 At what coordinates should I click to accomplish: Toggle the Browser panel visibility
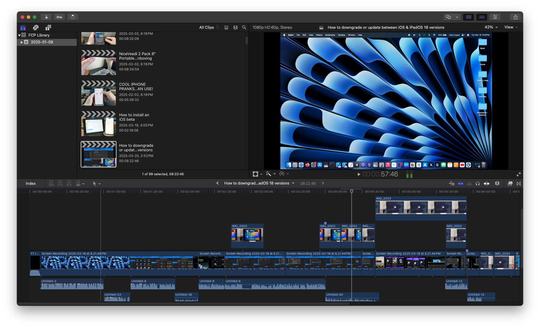(468, 17)
